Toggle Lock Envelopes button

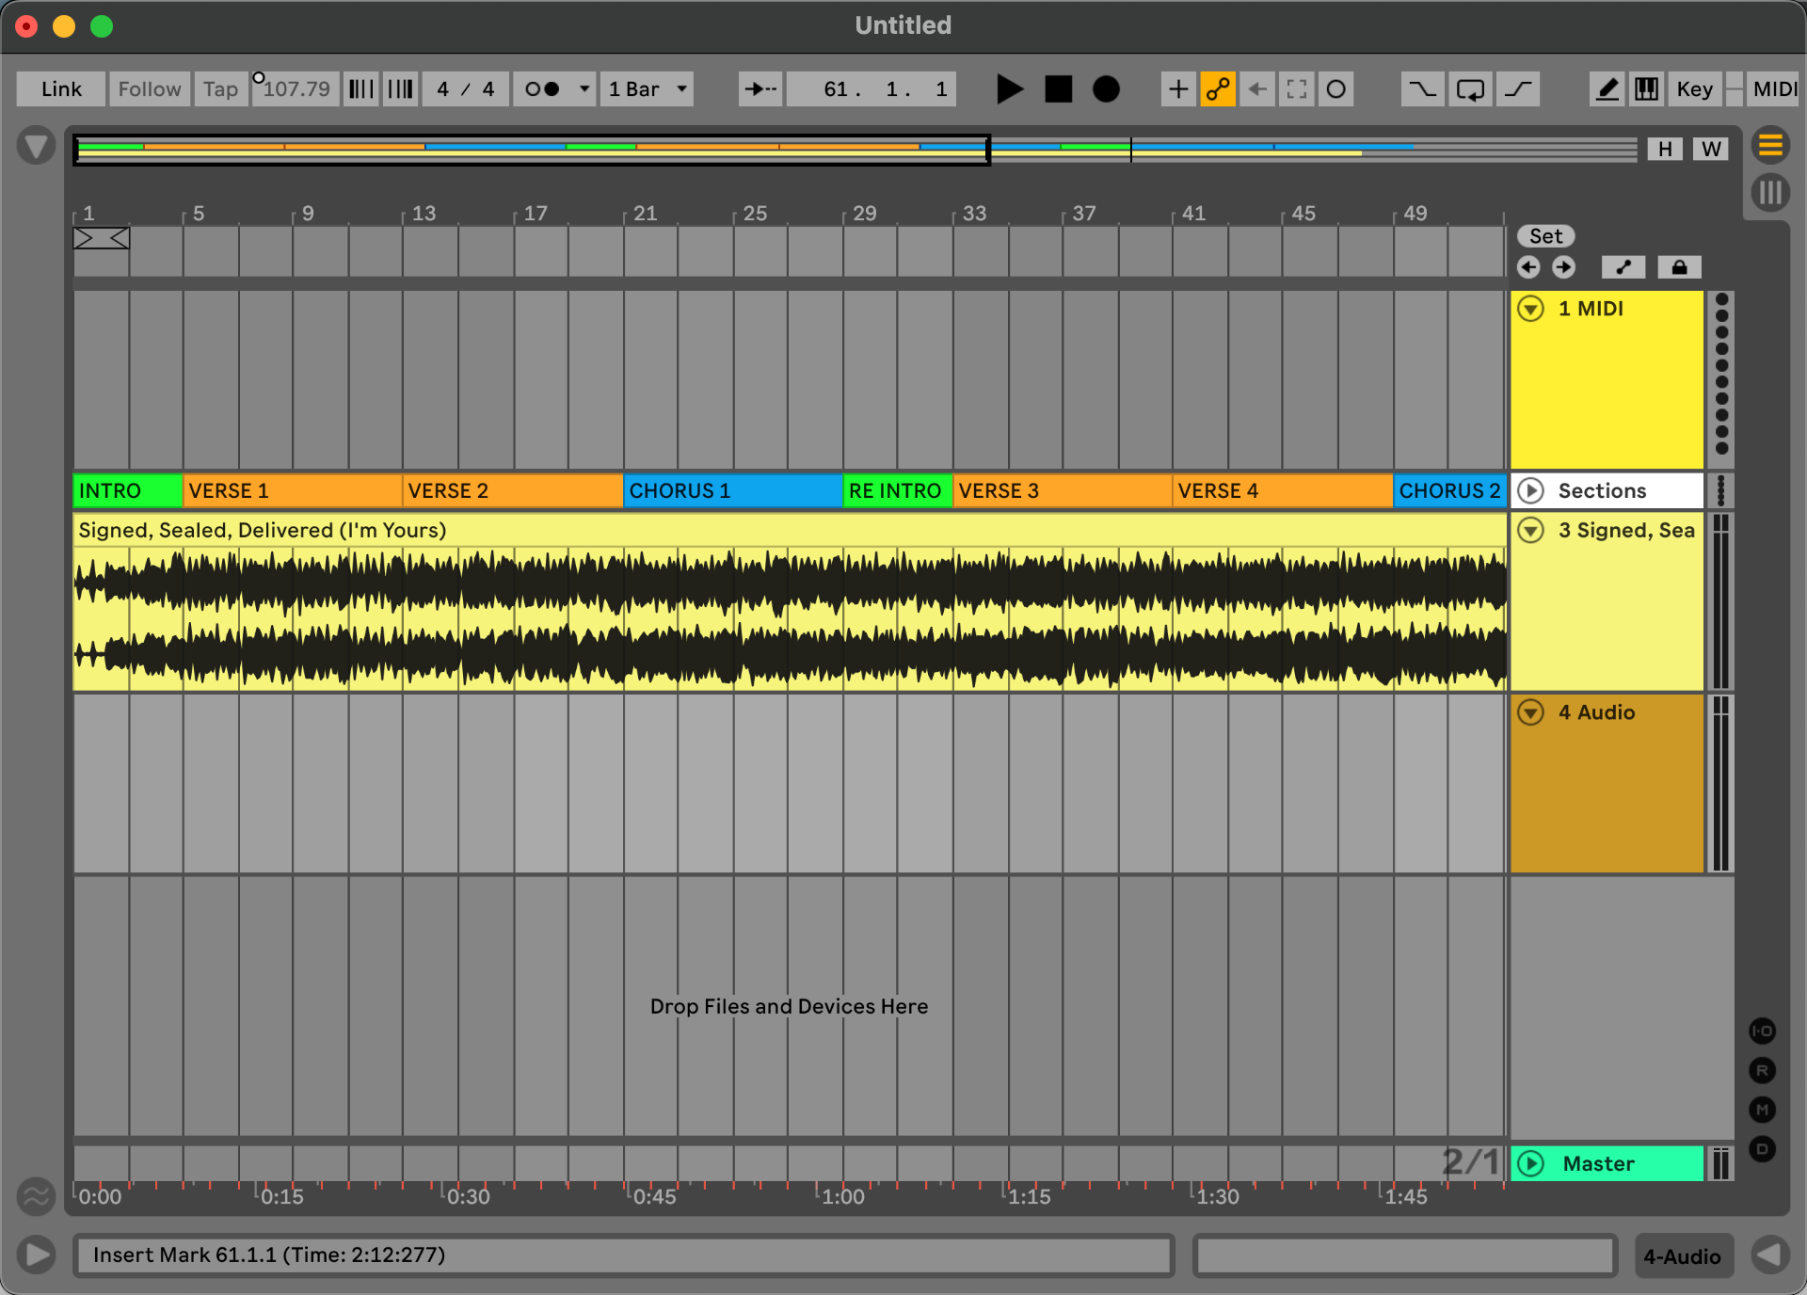tap(1679, 267)
